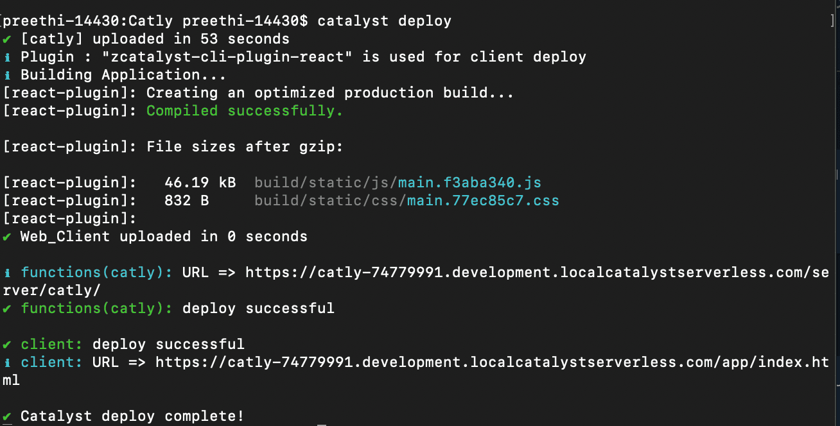The image size is (840, 426).
Task: Click the green checkmark before 'Catalyst deploy complete!'
Action: point(6,416)
